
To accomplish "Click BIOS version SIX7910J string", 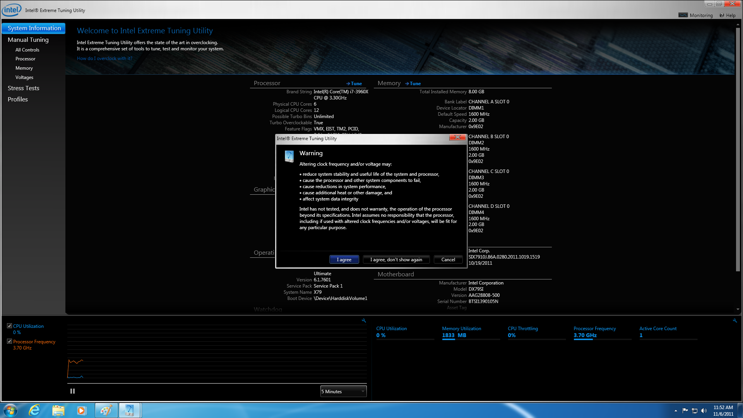I will coord(504,257).
